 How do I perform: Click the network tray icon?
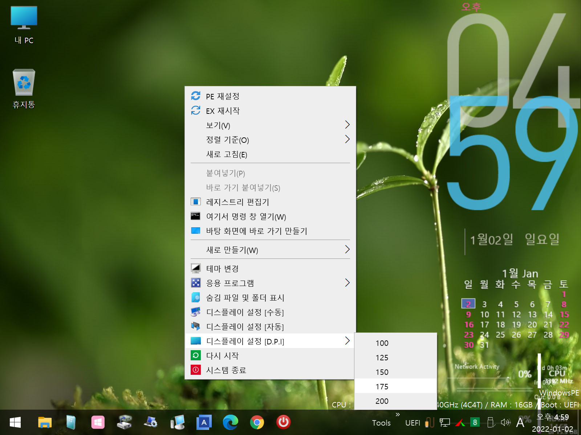coord(445,422)
